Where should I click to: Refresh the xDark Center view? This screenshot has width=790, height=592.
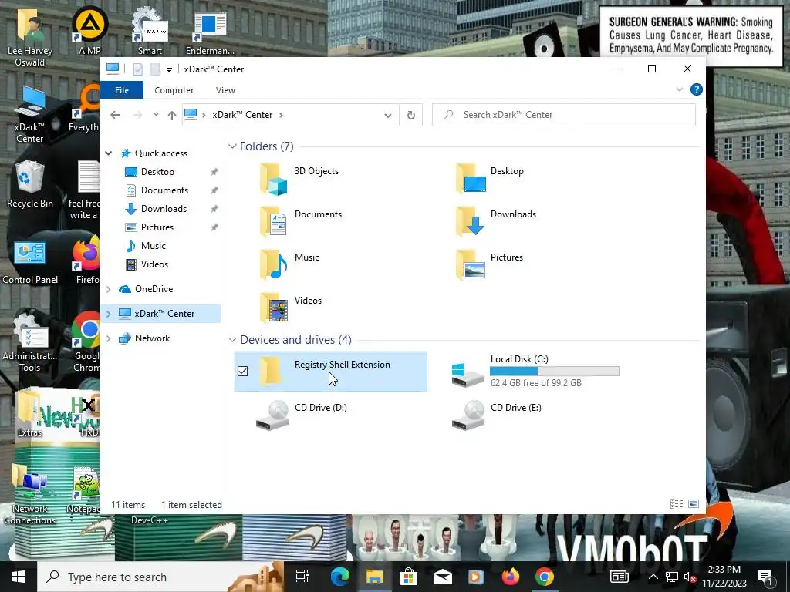click(411, 116)
